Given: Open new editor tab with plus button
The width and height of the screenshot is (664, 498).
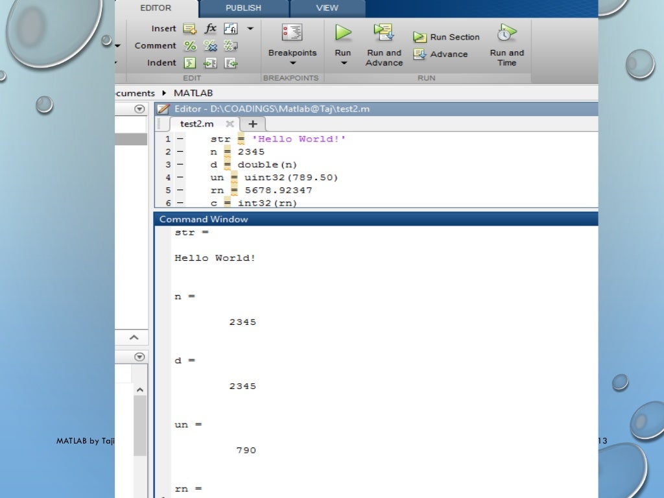Looking at the screenshot, I should [x=253, y=124].
